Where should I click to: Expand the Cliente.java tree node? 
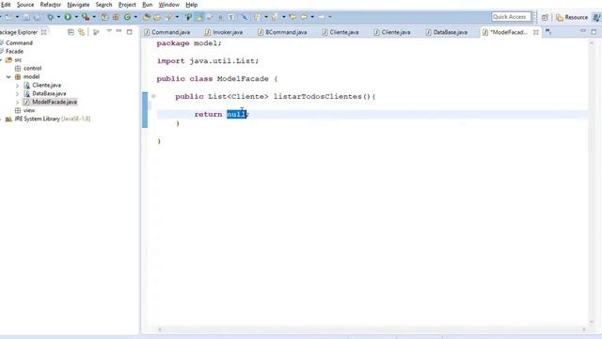[x=17, y=86]
